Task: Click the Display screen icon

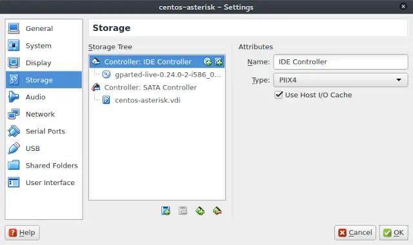Action: pyautogui.click(x=14, y=63)
